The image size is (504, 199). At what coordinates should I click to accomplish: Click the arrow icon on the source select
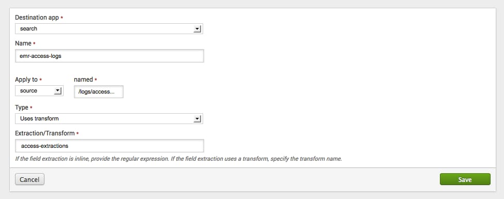click(x=57, y=91)
